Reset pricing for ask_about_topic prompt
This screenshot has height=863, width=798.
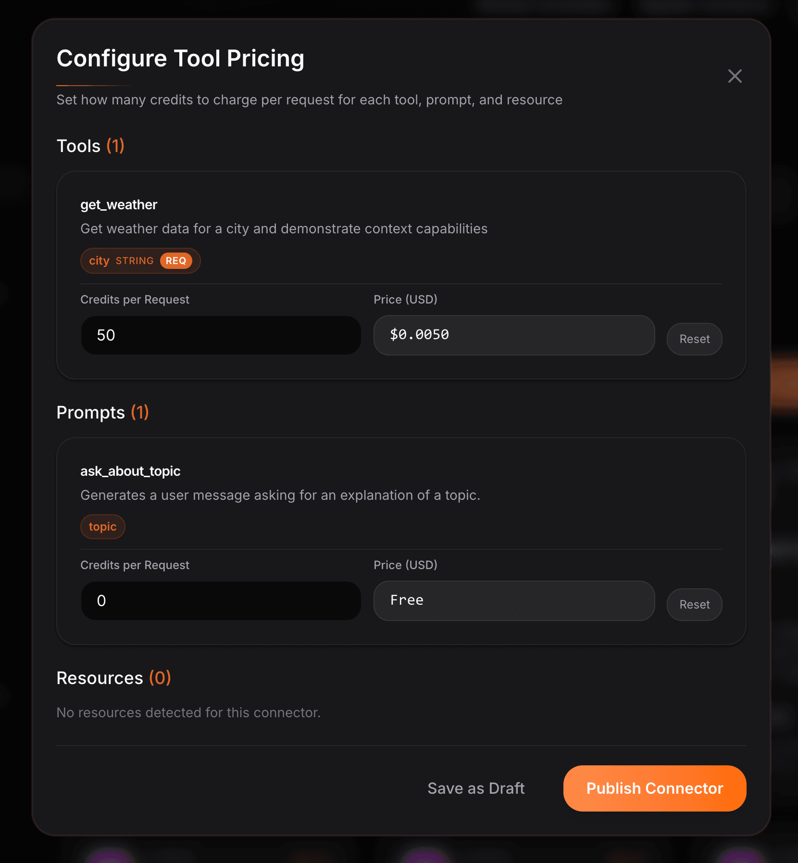point(694,604)
